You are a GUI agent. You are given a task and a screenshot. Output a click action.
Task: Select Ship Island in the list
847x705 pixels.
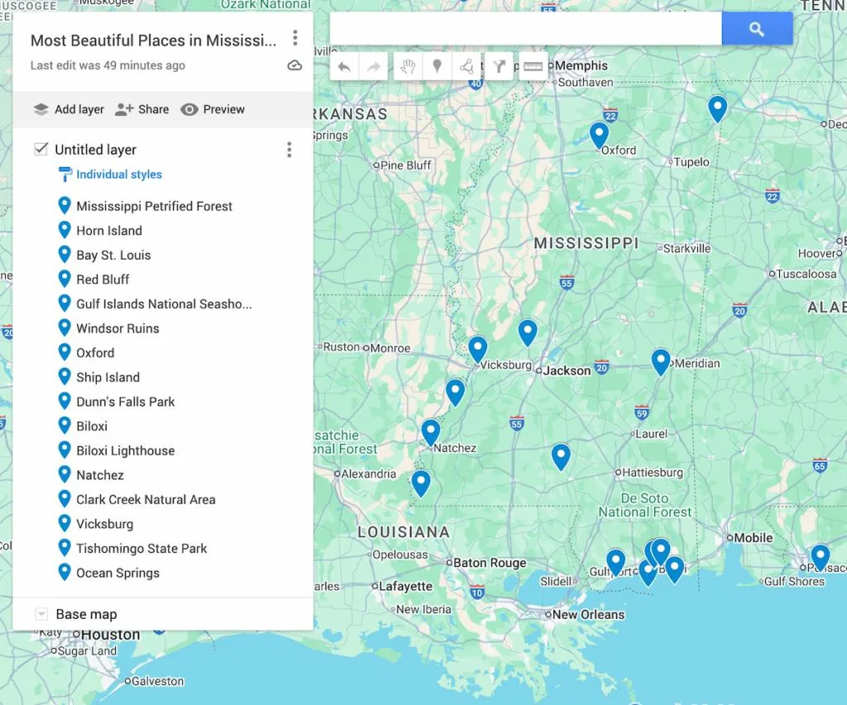(108, 378)
